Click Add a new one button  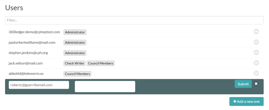tap(246, 101)
